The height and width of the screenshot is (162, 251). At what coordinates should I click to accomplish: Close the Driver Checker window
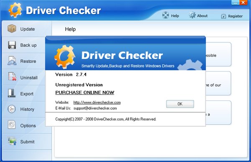coord(243,3)
